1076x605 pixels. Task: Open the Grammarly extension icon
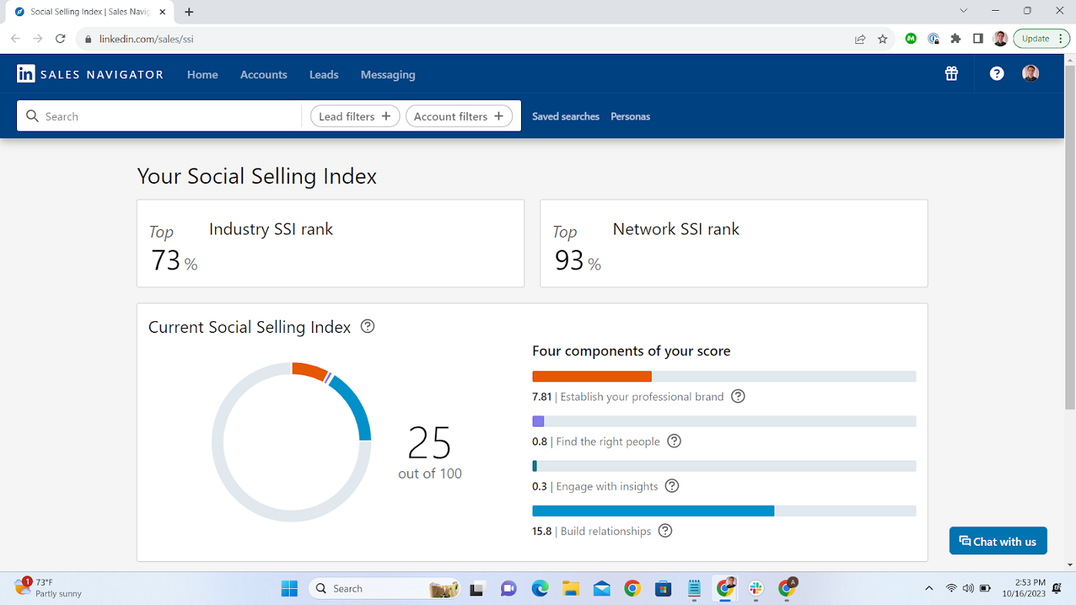(911, 38)
